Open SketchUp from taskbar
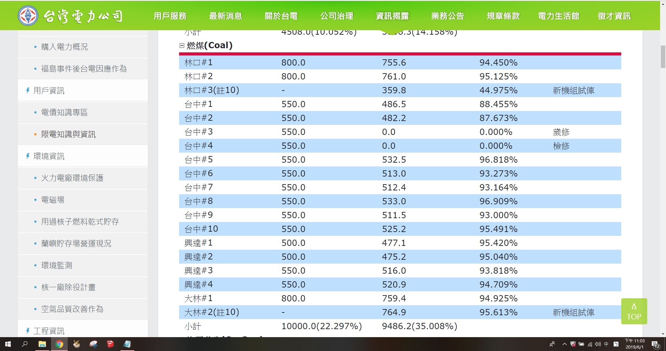Viewport: 666px width, 351px height. coord(110,344)
